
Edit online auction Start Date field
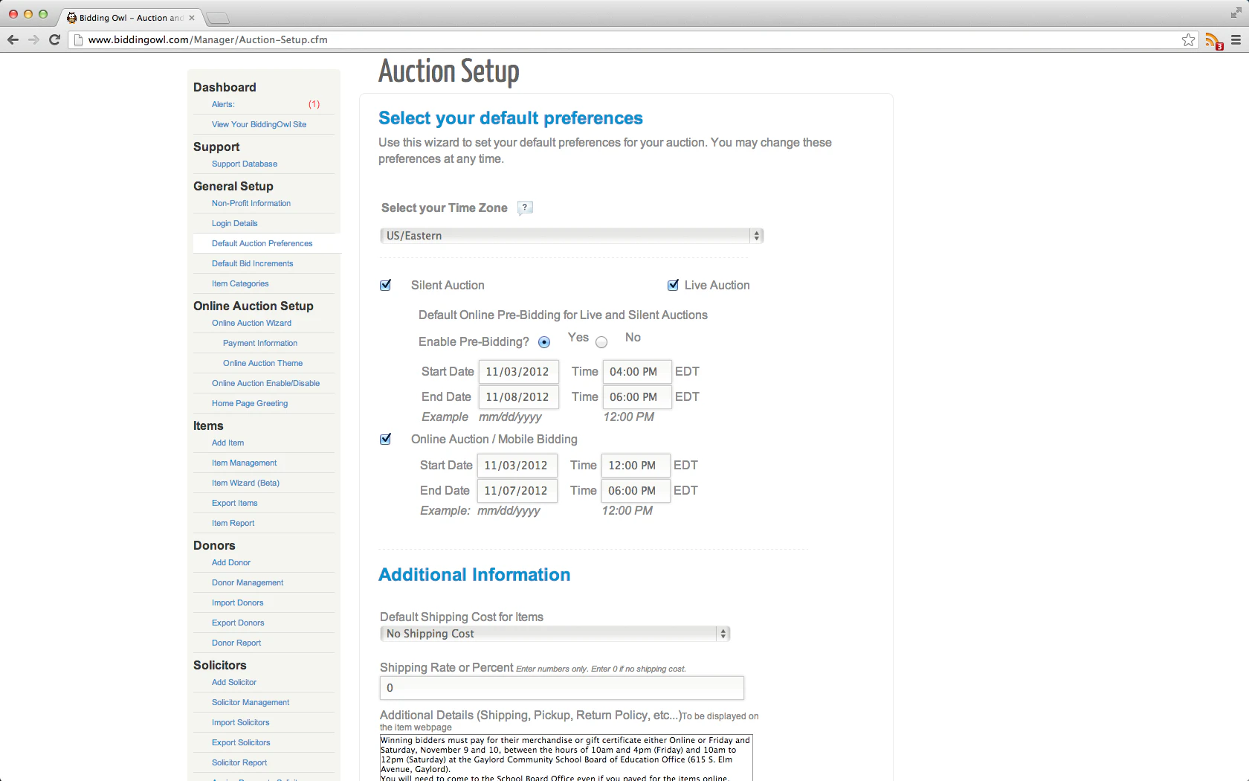tap(517, 466)
